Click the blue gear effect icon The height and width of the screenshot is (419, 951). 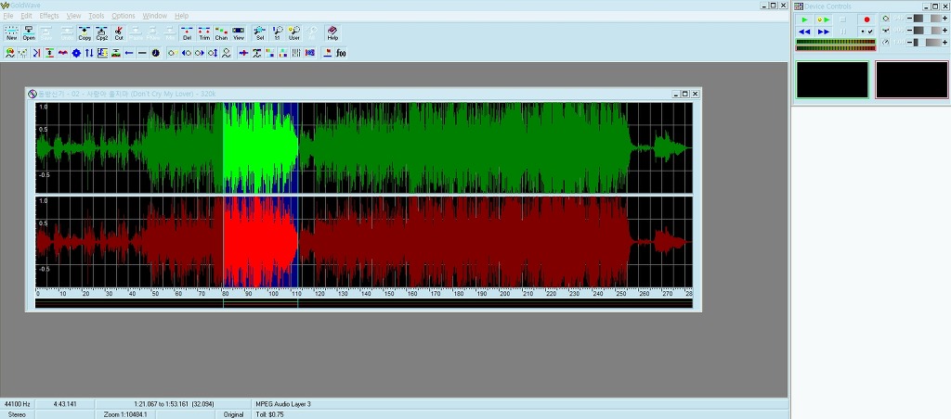(76, 53)
